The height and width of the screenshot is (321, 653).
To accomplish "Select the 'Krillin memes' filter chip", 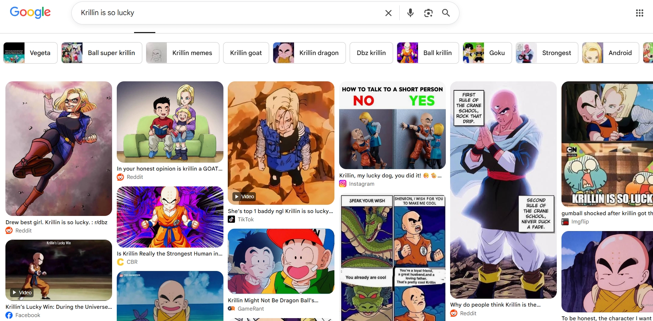I will 183,53.
